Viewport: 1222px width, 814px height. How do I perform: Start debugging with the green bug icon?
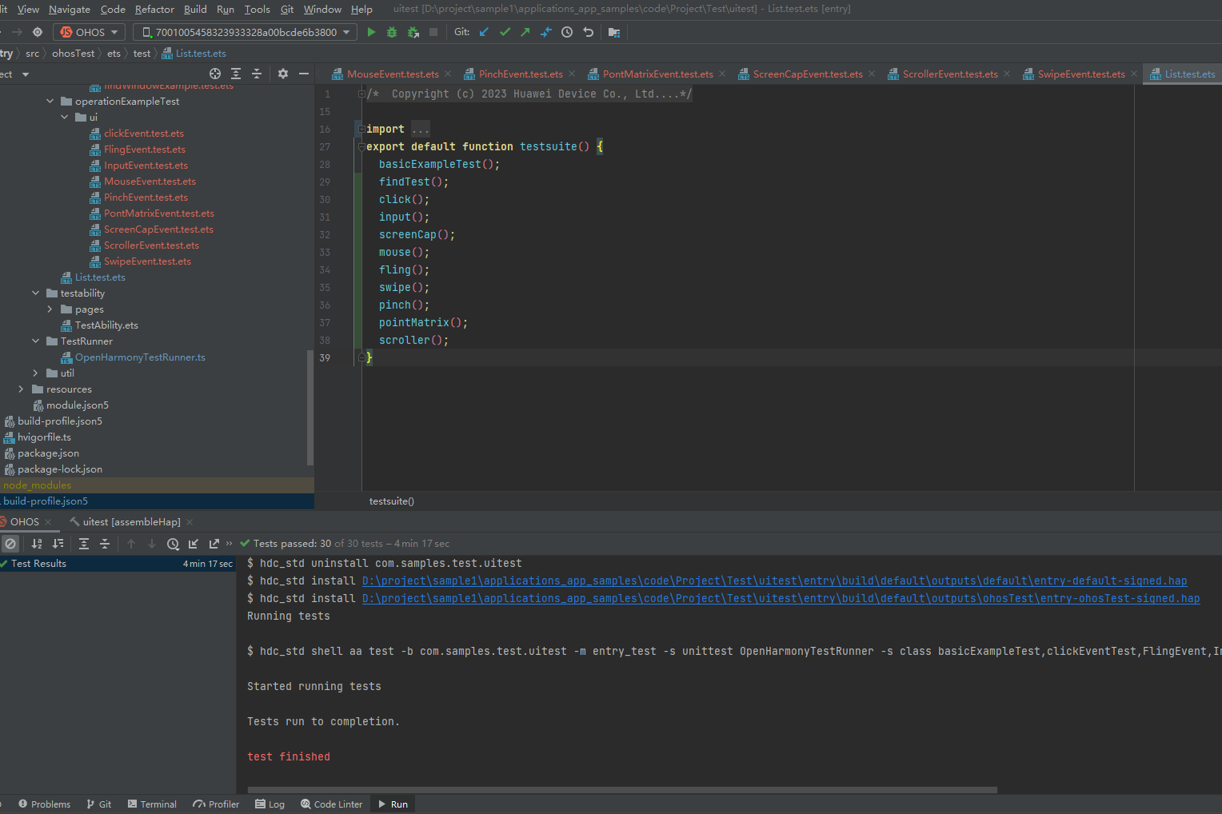tap(392, 32)
